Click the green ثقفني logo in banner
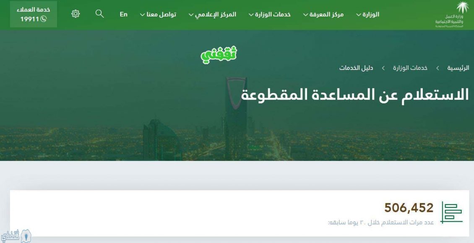Screen dimensions: 474x243 click(219, 54)
